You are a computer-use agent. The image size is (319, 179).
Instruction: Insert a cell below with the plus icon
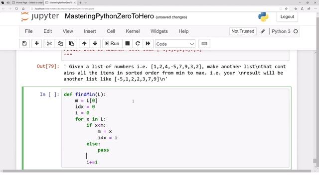click(36, 44)
